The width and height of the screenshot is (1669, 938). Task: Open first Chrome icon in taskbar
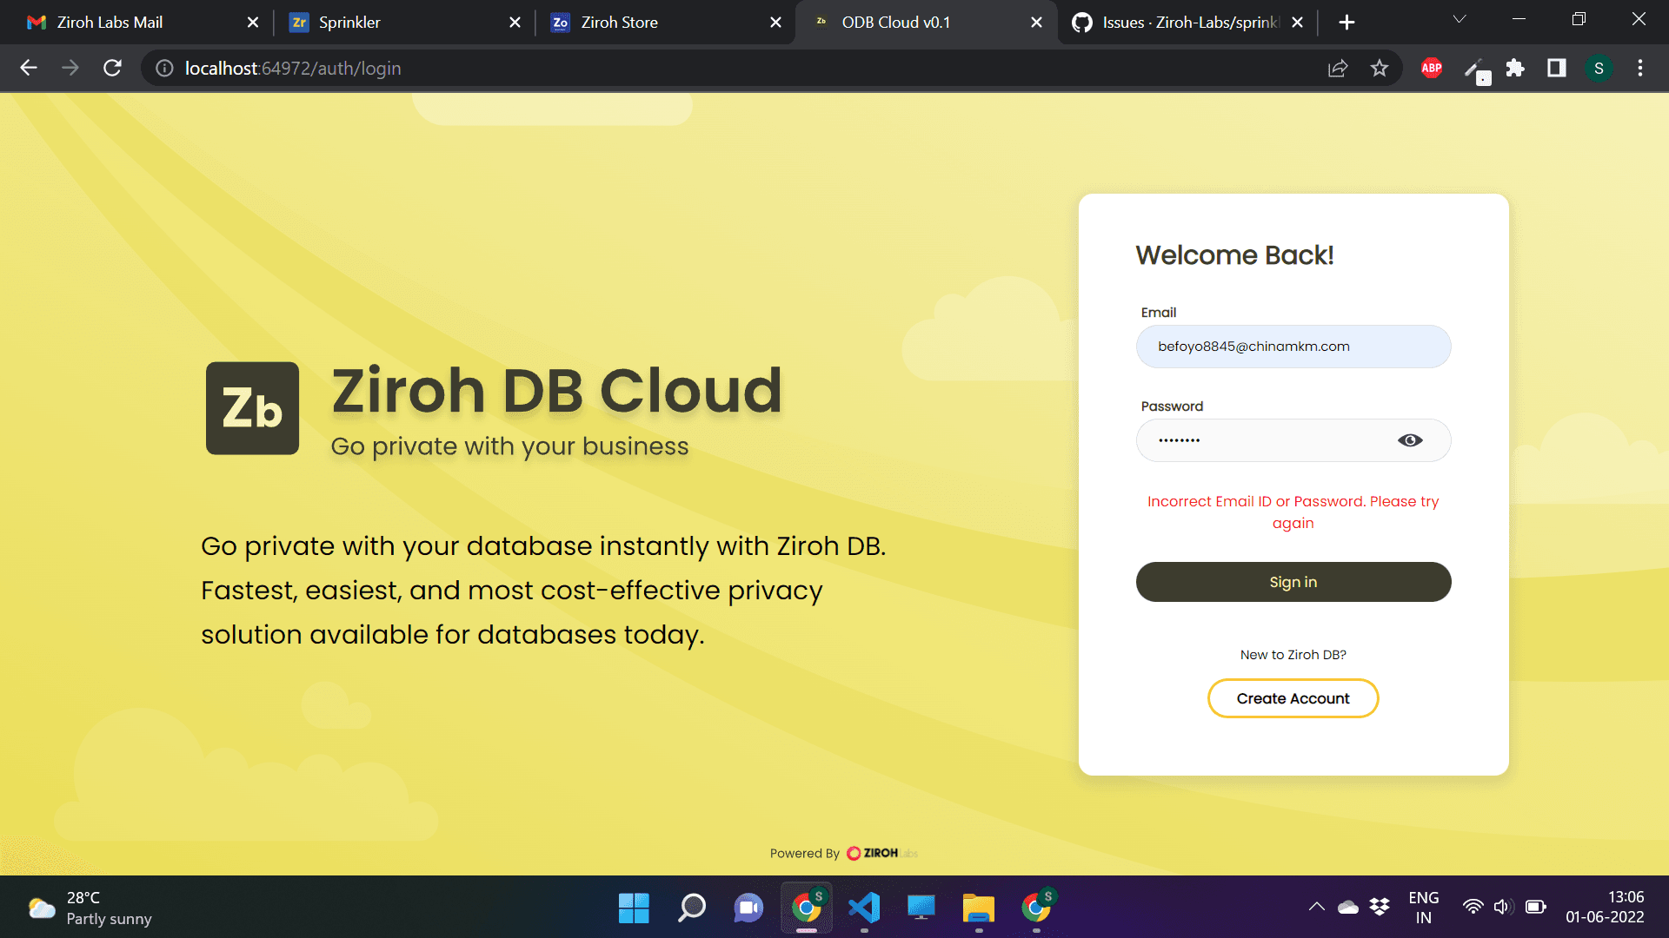[807, 908]
